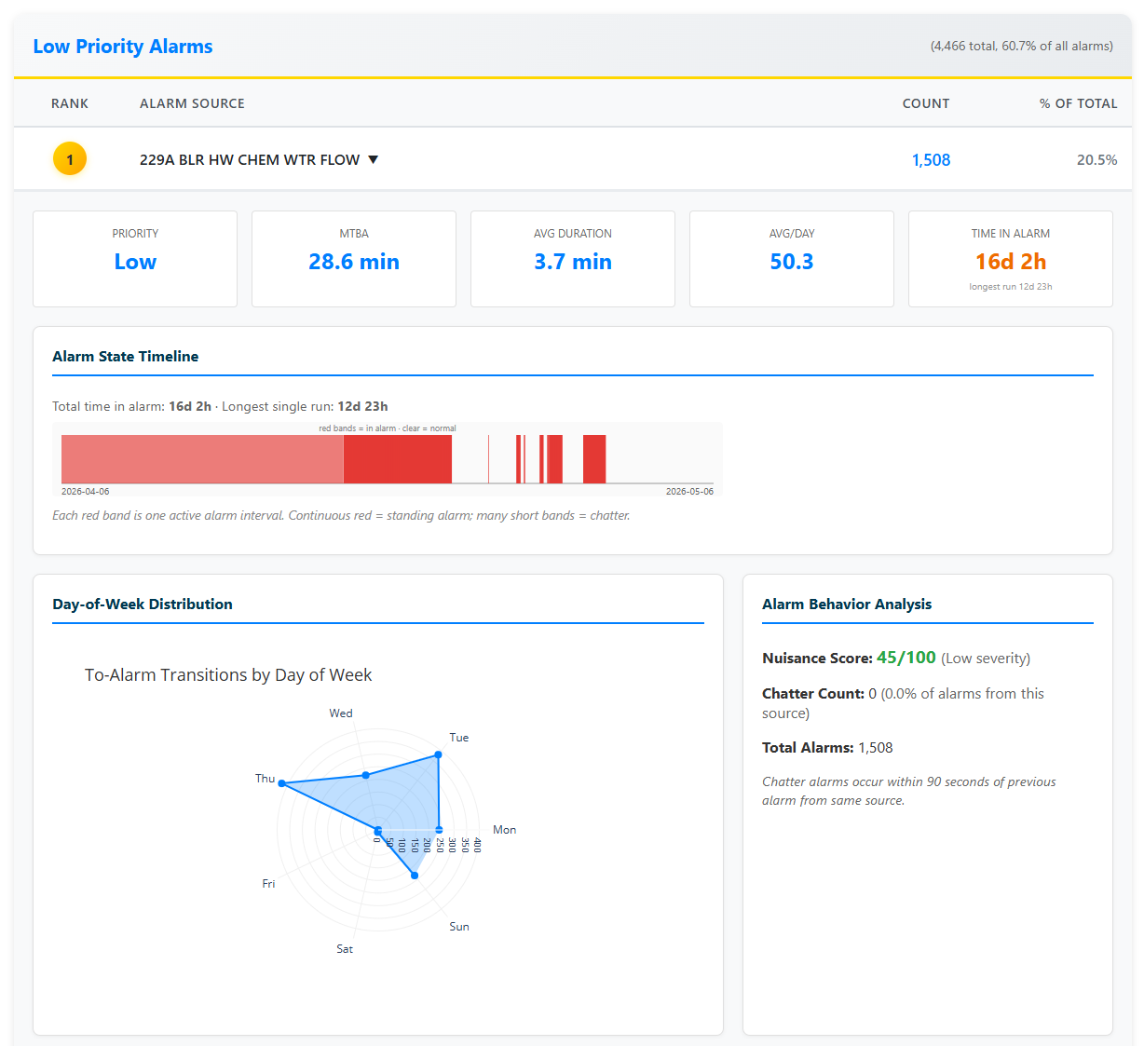Click the 20.5% of total value
Image resolution: width=1144 pixels, height=1046 pixels.
click(1096, 160)
